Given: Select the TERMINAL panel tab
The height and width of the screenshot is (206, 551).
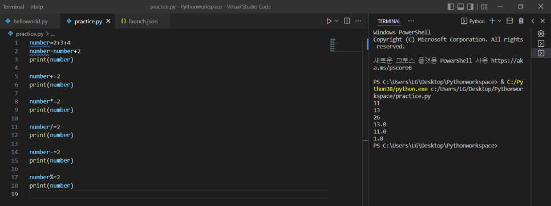Looking at the screenshot, I should 389,22.
